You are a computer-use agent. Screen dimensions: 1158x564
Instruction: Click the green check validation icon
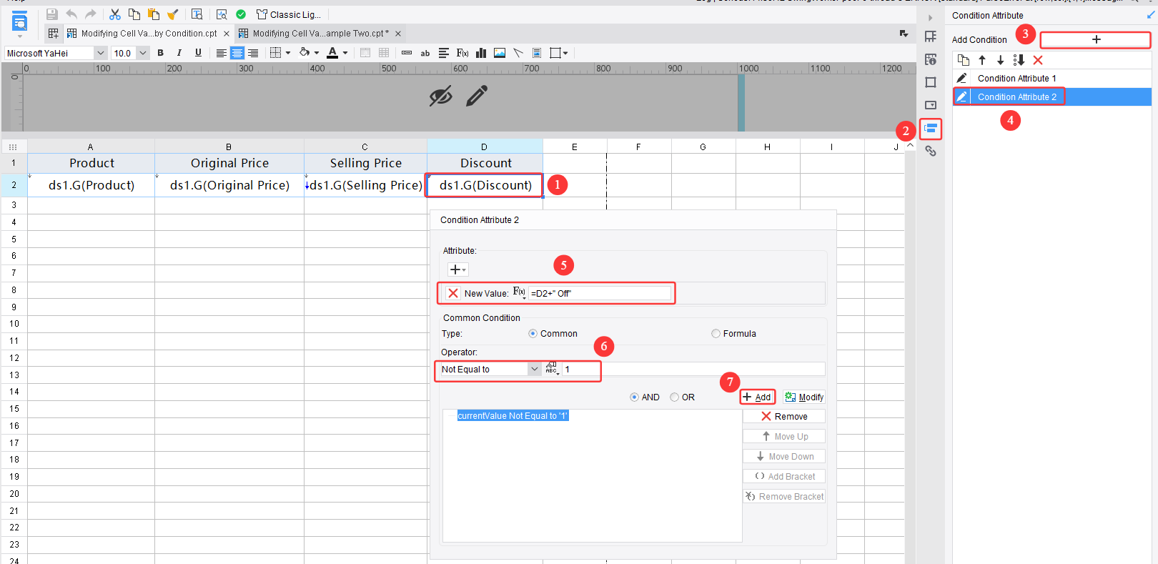coord(241,14)
